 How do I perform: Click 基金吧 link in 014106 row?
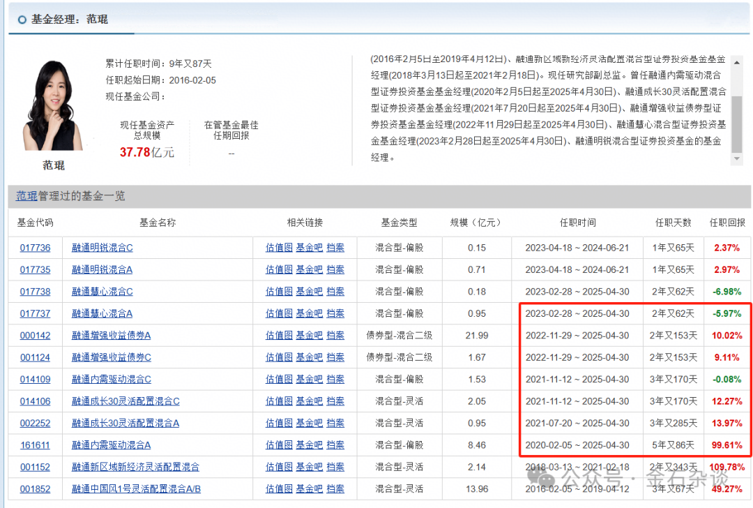(310, 401)
